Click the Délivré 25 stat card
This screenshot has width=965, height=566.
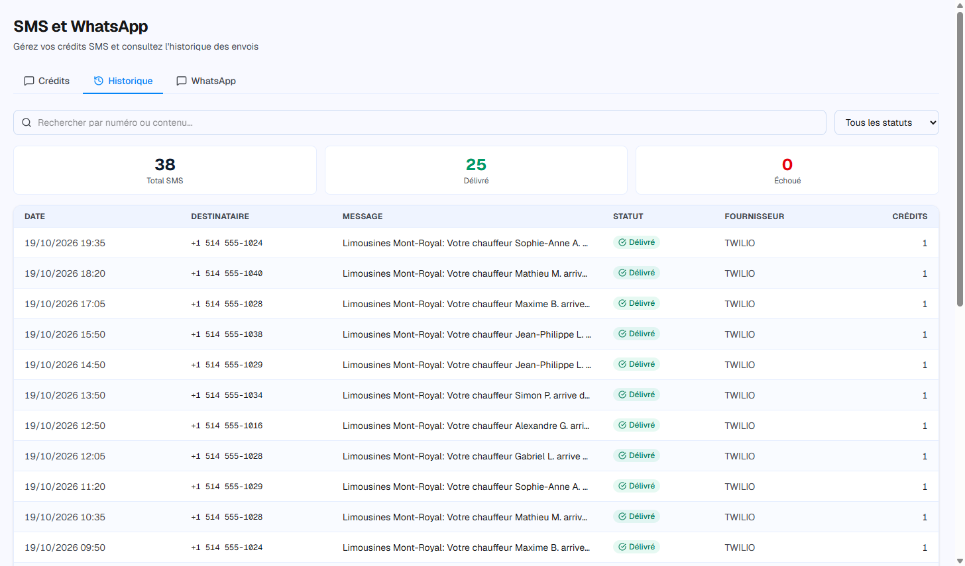[476, 170]
